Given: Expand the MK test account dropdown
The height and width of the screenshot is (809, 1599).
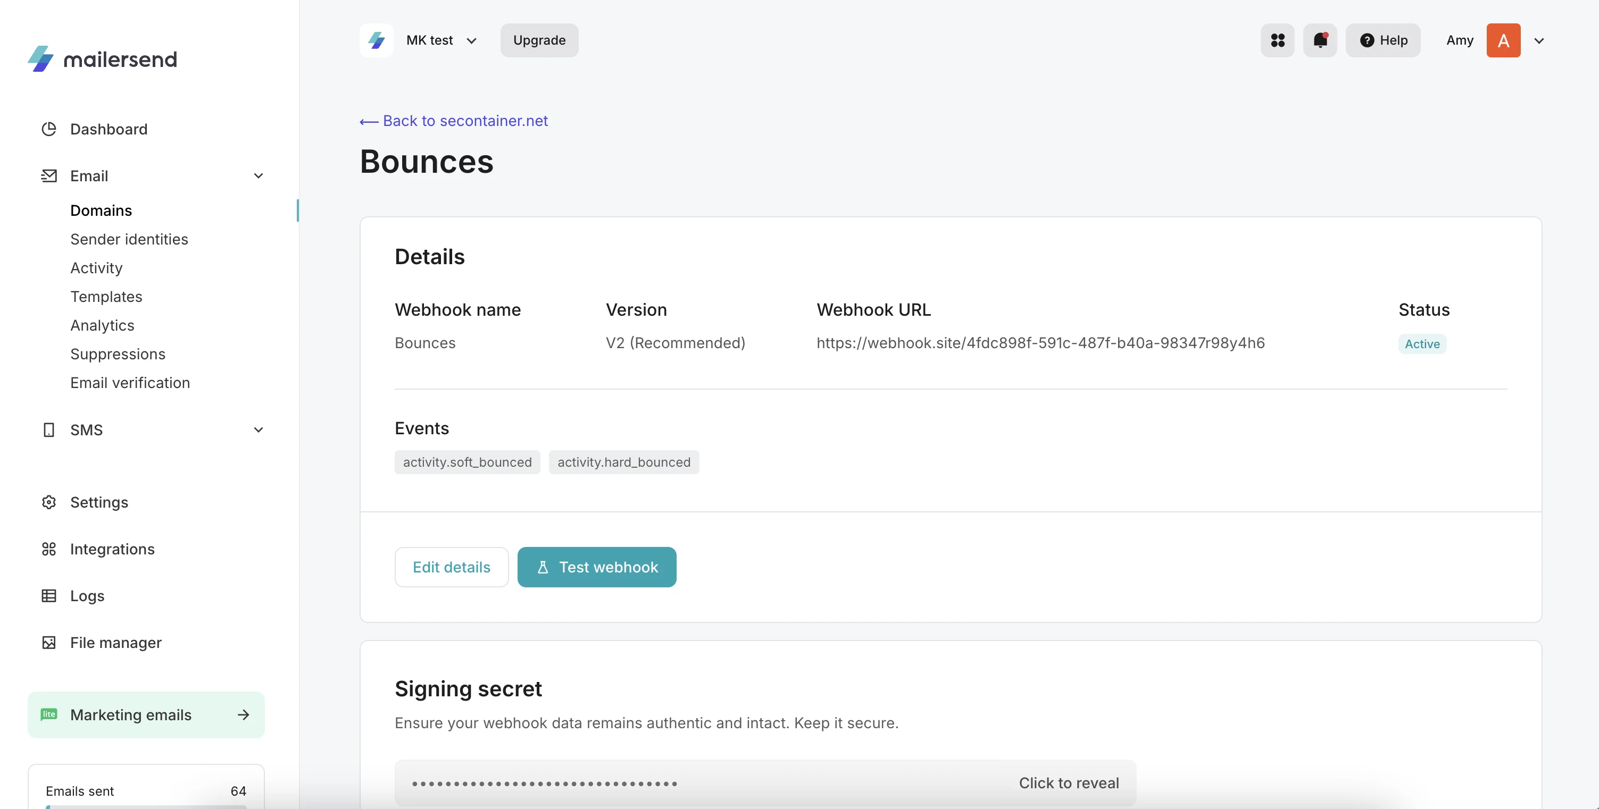Looking at the screenshot, I should point(472,40).
